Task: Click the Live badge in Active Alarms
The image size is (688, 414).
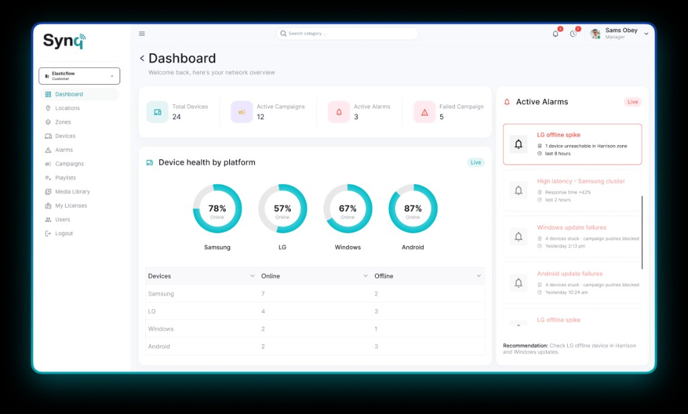Action: tap(632, 102)
